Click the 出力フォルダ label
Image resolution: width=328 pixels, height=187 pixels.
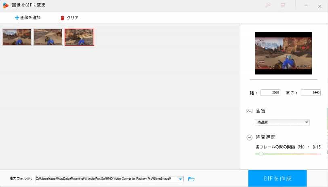click(21, 178)
